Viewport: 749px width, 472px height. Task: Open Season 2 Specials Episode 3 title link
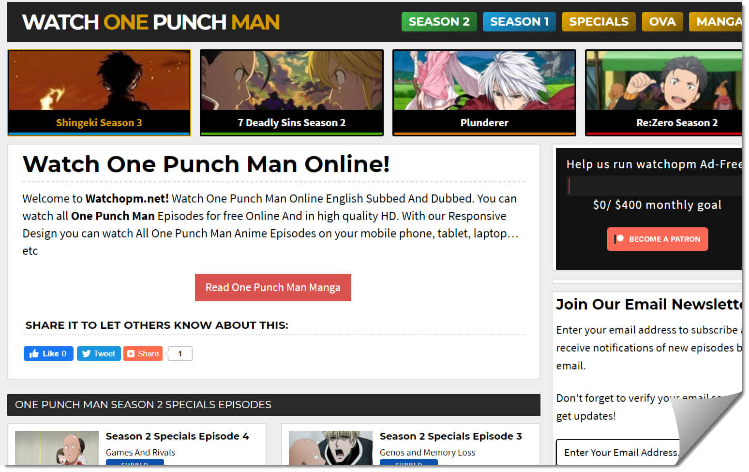coord(450,436)
